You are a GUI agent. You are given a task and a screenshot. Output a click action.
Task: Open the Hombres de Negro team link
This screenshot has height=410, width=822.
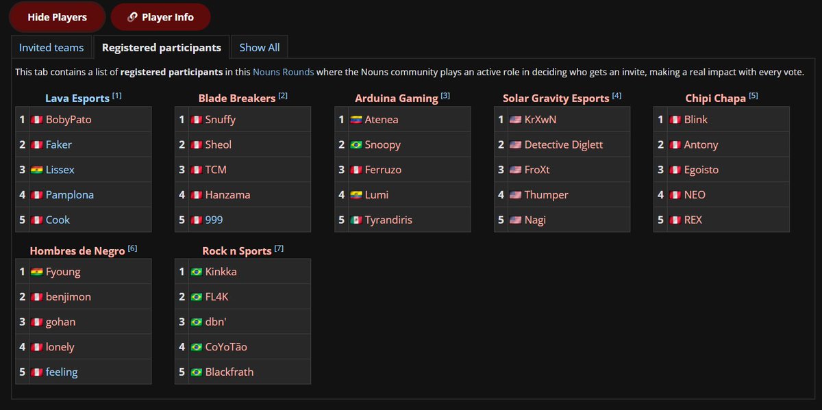point(77,251)
